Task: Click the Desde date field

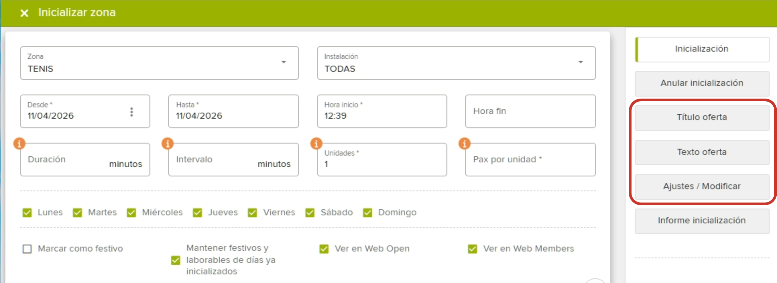Action: click(x=85, y=111)
